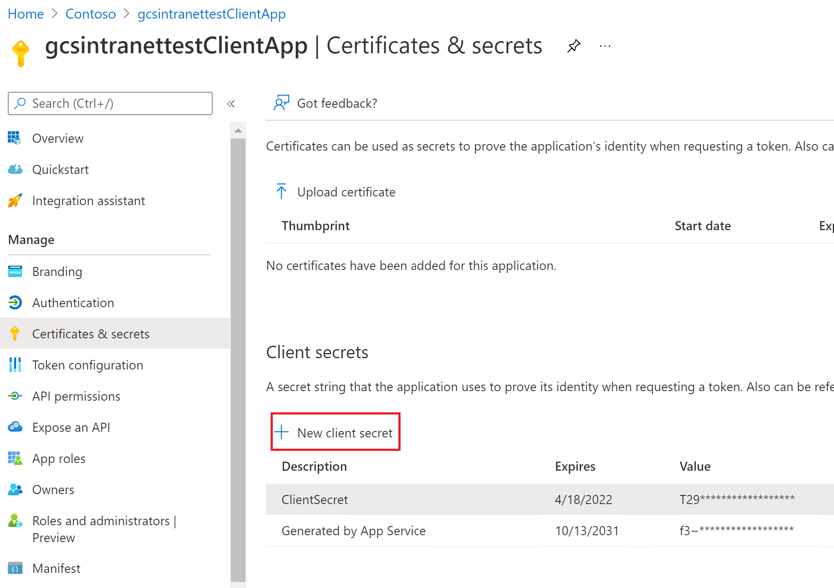Open the Authentication menu item
The image size is (834, 588).
(73, 302)
